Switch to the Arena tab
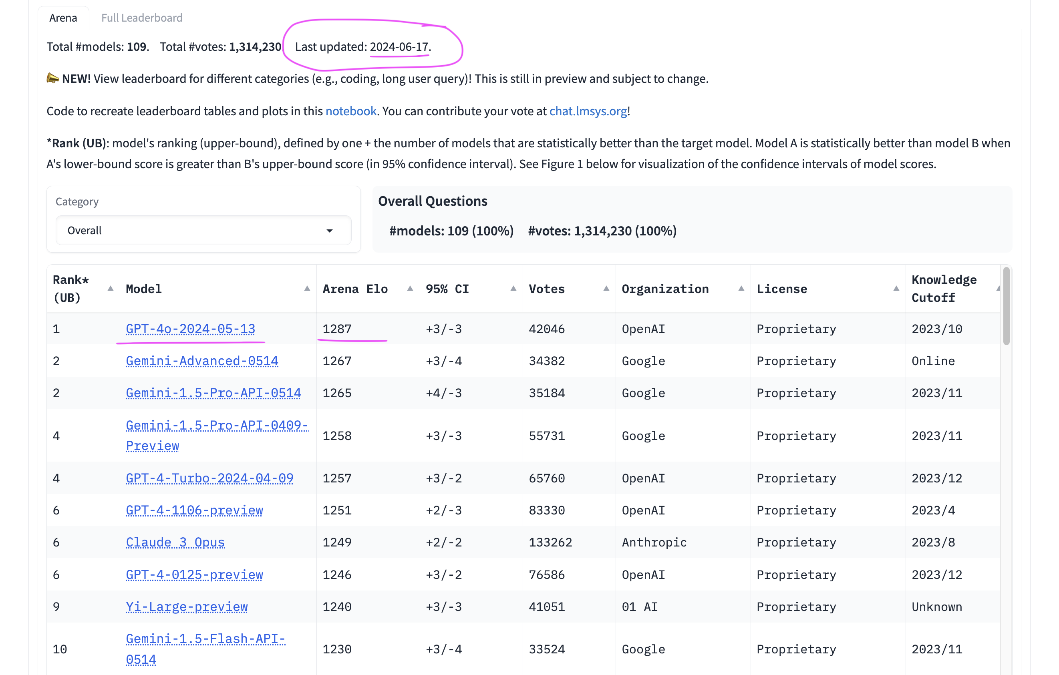The width and height of the screenshot is (1059, 675). coord(63,18)
